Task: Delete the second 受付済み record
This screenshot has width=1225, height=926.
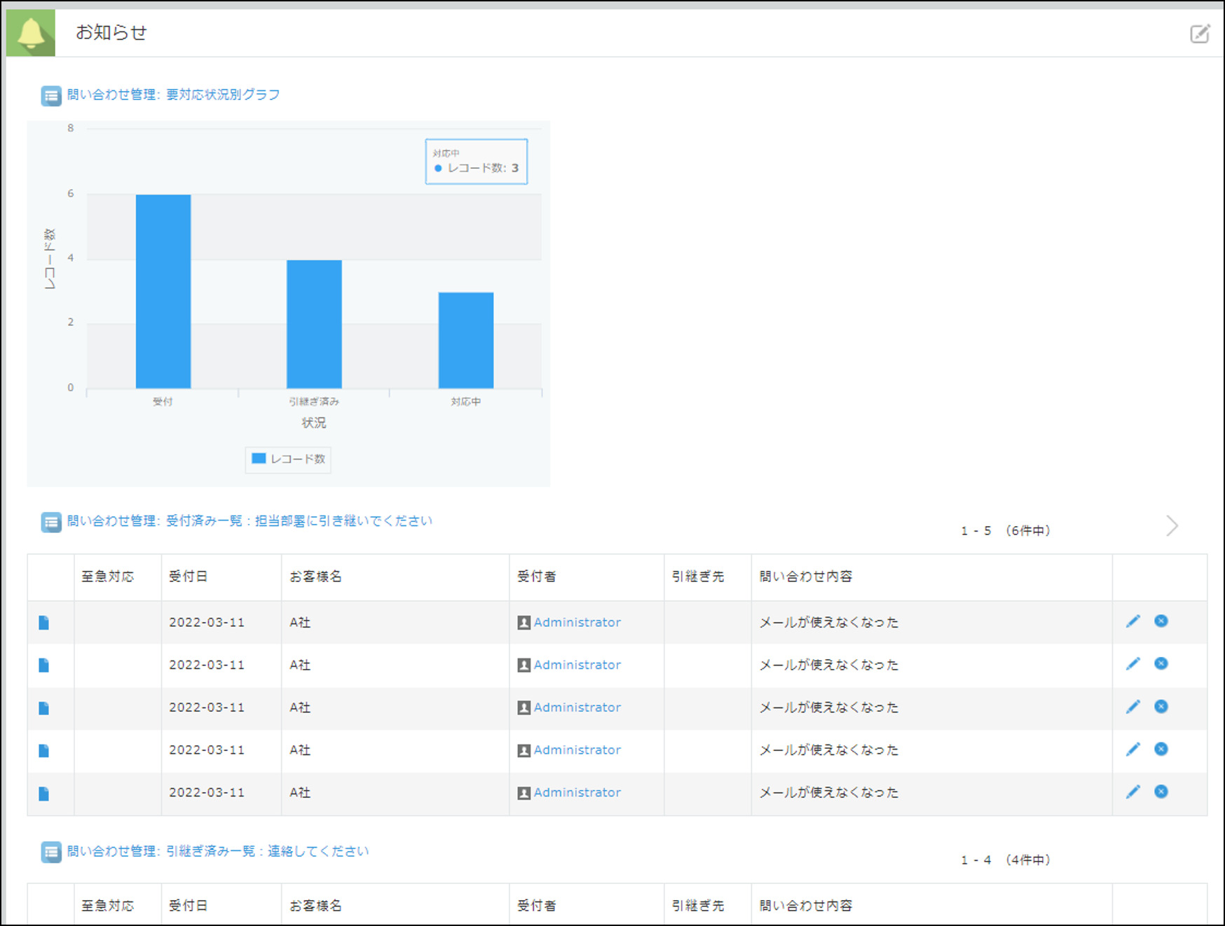Action: pyautogui.click(x=1161, y=663)
